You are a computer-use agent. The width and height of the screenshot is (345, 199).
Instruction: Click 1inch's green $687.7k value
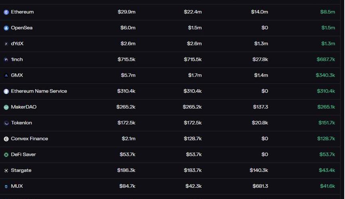325,59
